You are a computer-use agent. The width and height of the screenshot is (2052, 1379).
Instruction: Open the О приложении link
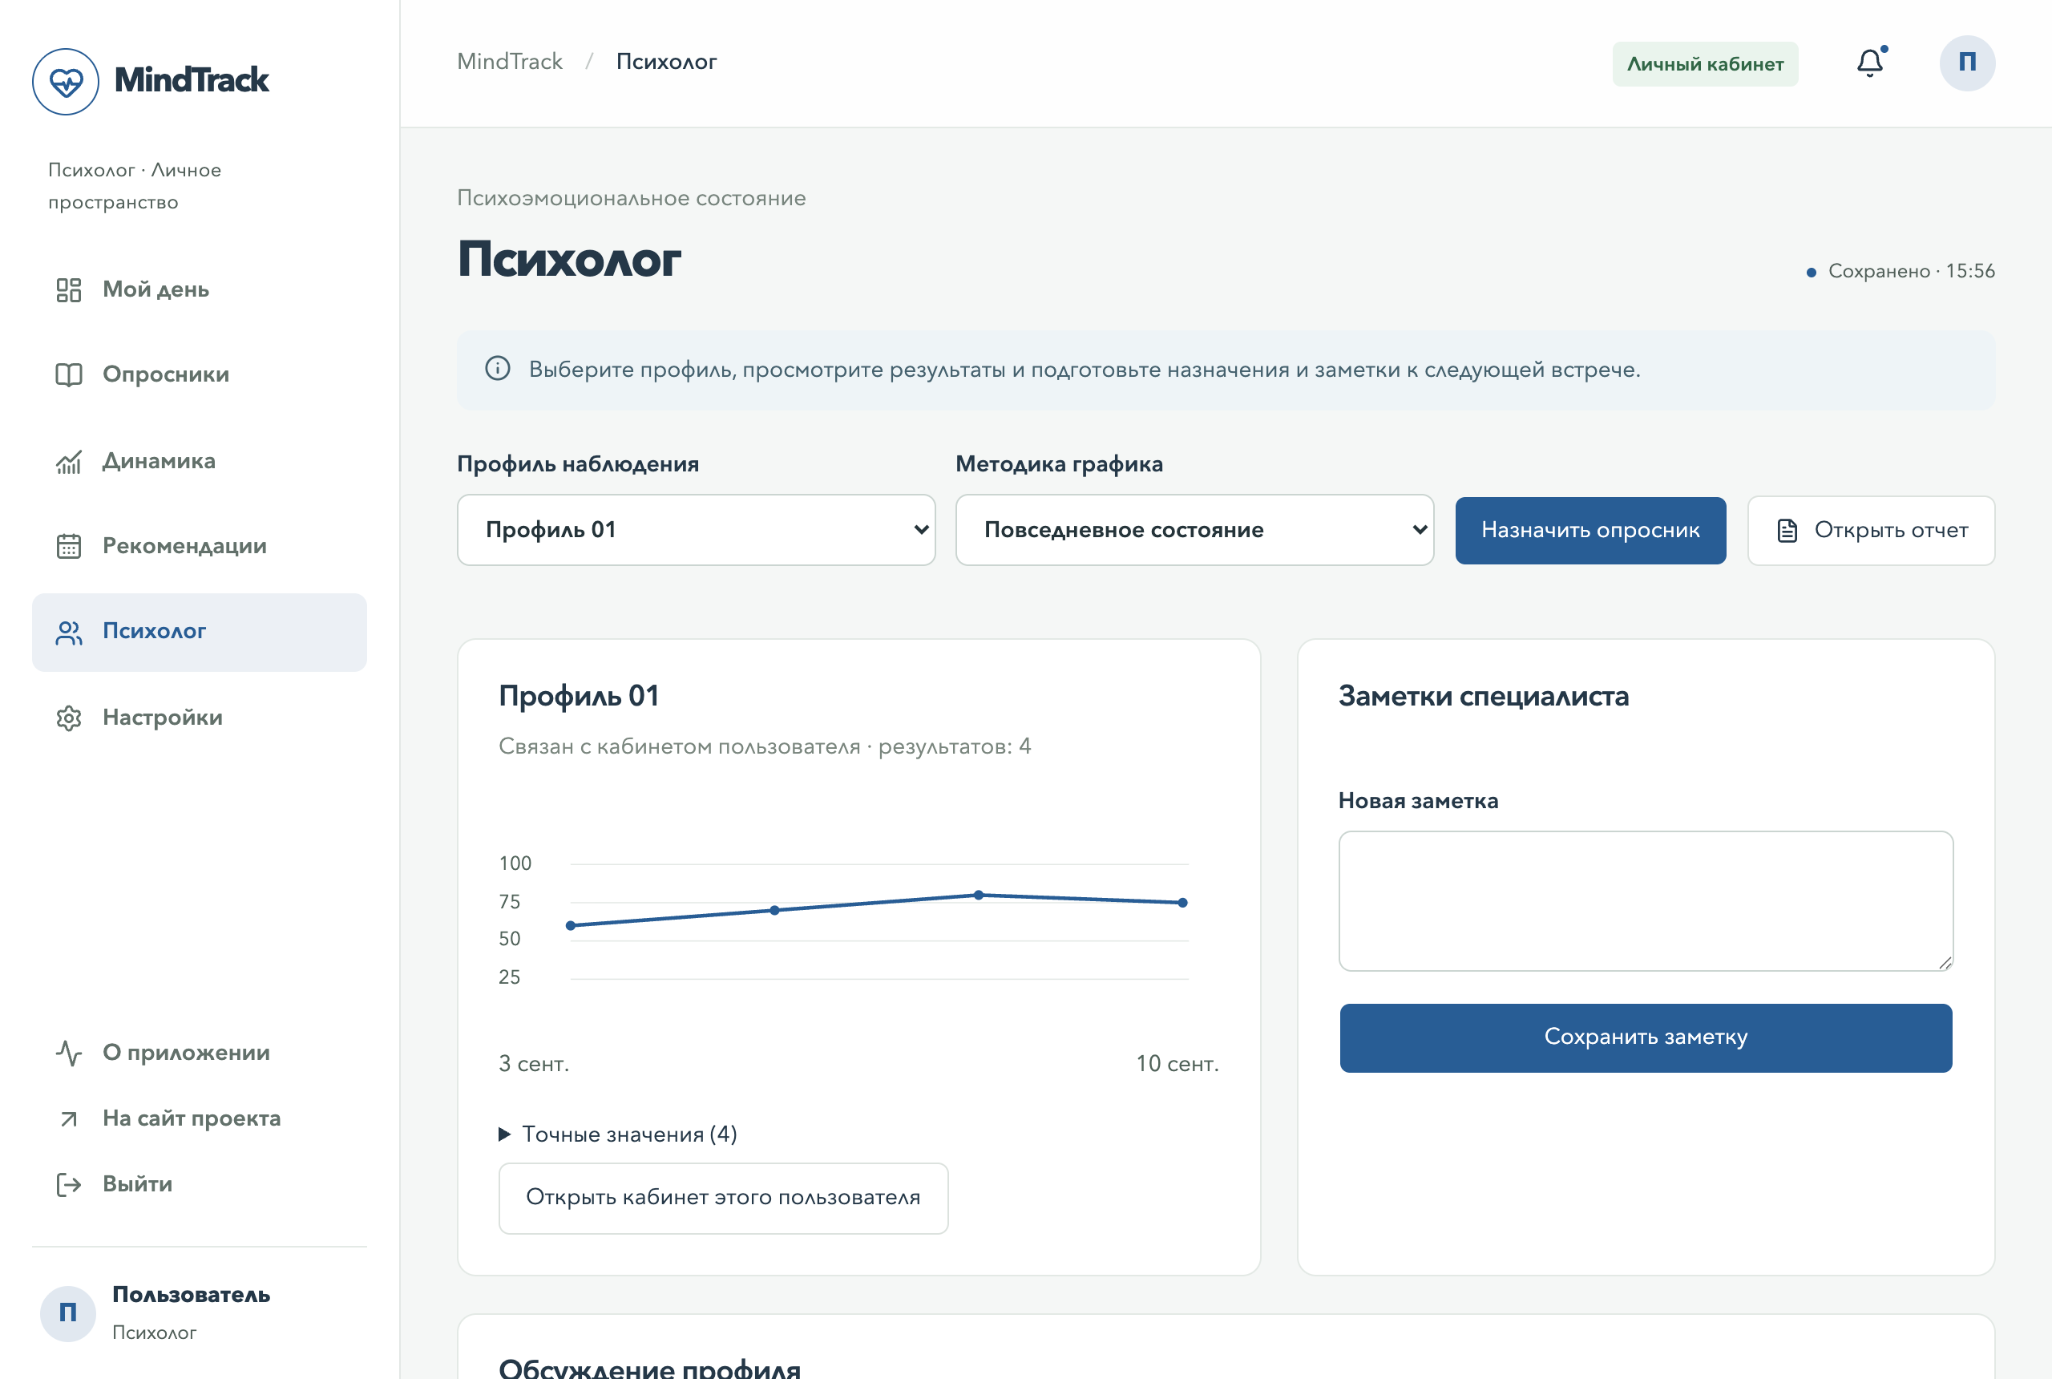pyautogui.click(x=200, y=1053)
